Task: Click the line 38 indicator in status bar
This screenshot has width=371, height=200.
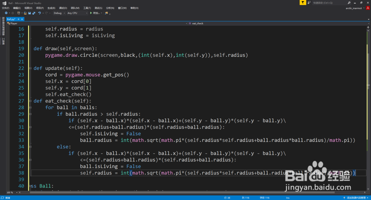Action: coord(227,198)
